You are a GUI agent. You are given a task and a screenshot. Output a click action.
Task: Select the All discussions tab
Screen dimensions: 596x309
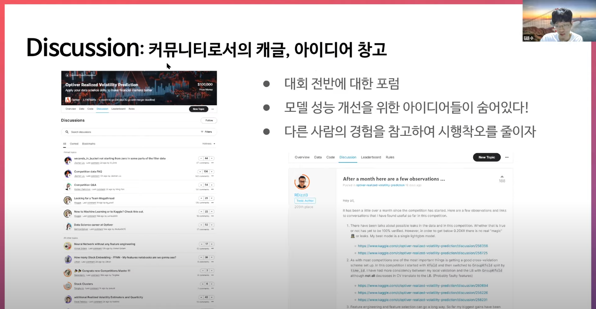pos(64,144)
